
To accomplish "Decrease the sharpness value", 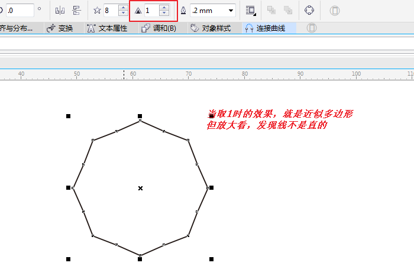I will (x=164, y=13).
